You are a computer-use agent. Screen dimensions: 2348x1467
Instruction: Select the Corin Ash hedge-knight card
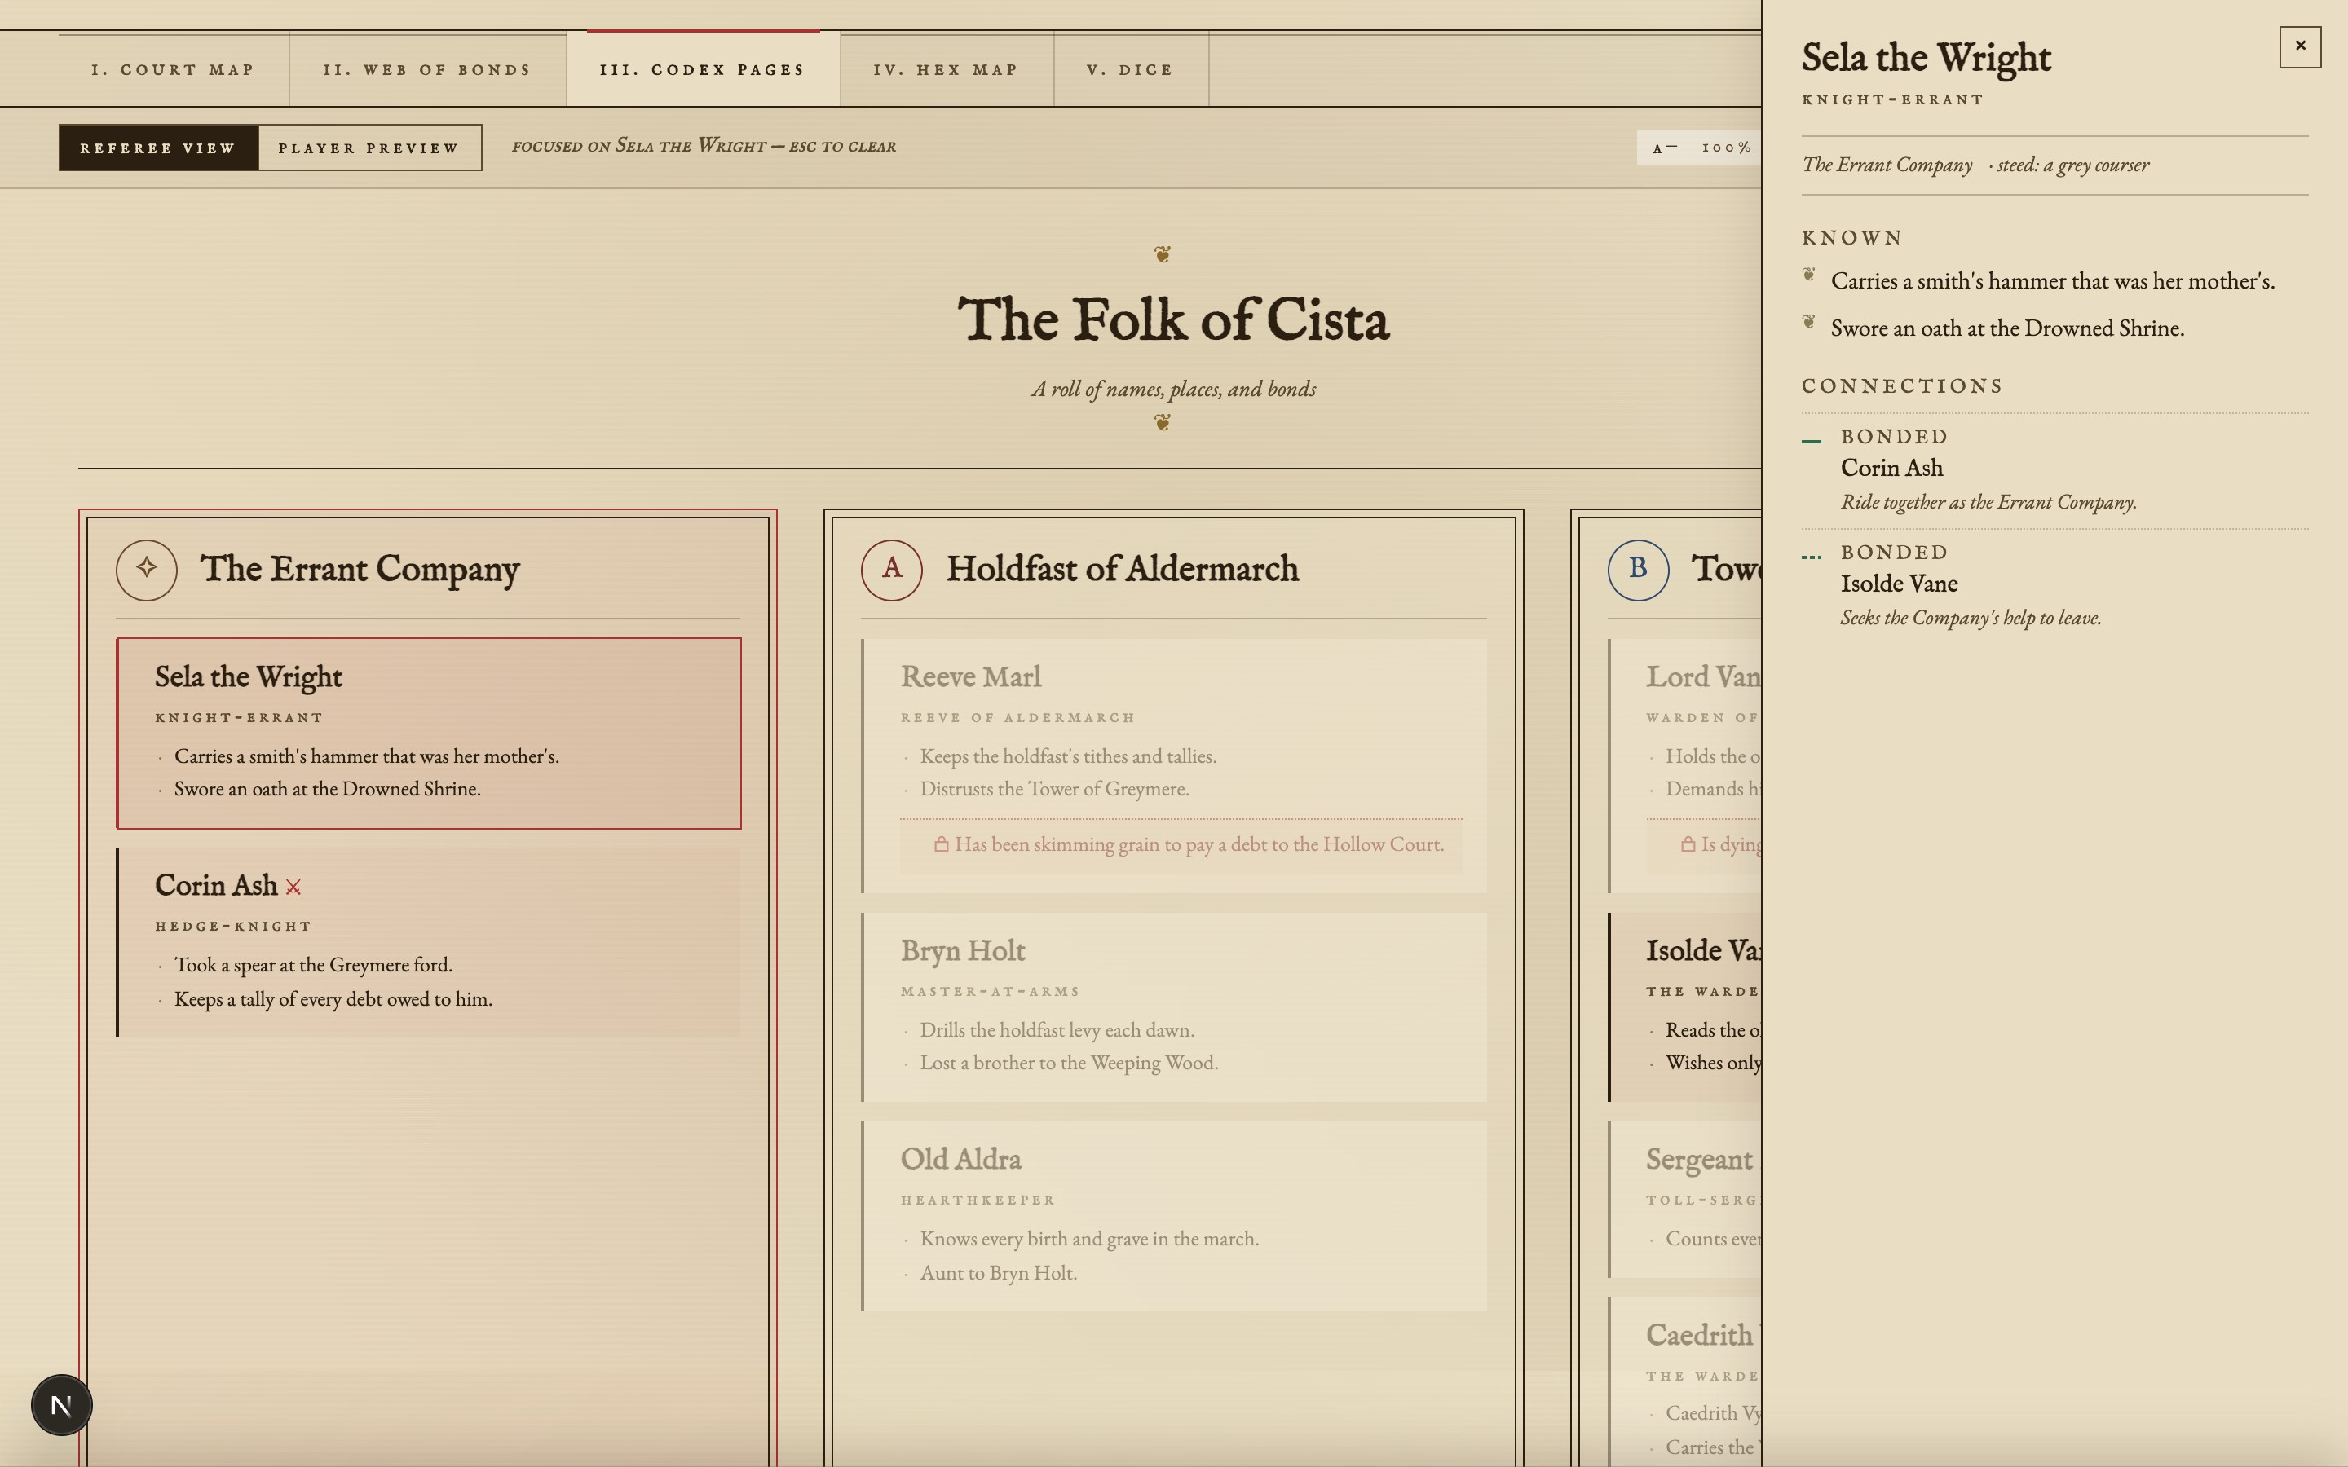(429, 942)
